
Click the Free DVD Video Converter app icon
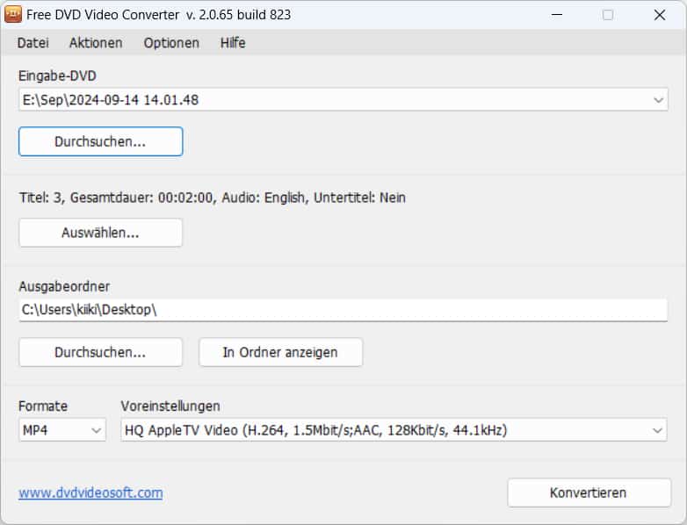click(12, 14)
